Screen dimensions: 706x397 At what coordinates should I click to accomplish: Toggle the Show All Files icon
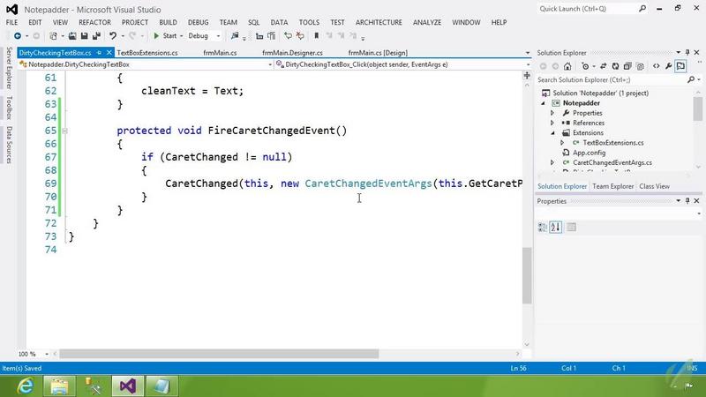pyautogui.click(x=640, y=66)
